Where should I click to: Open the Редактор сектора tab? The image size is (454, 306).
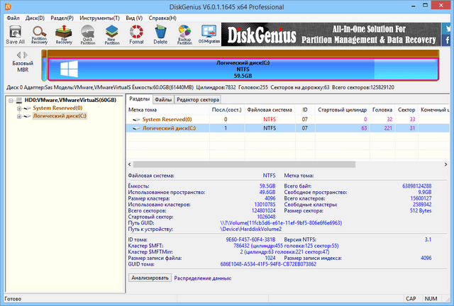coord(198,100)
